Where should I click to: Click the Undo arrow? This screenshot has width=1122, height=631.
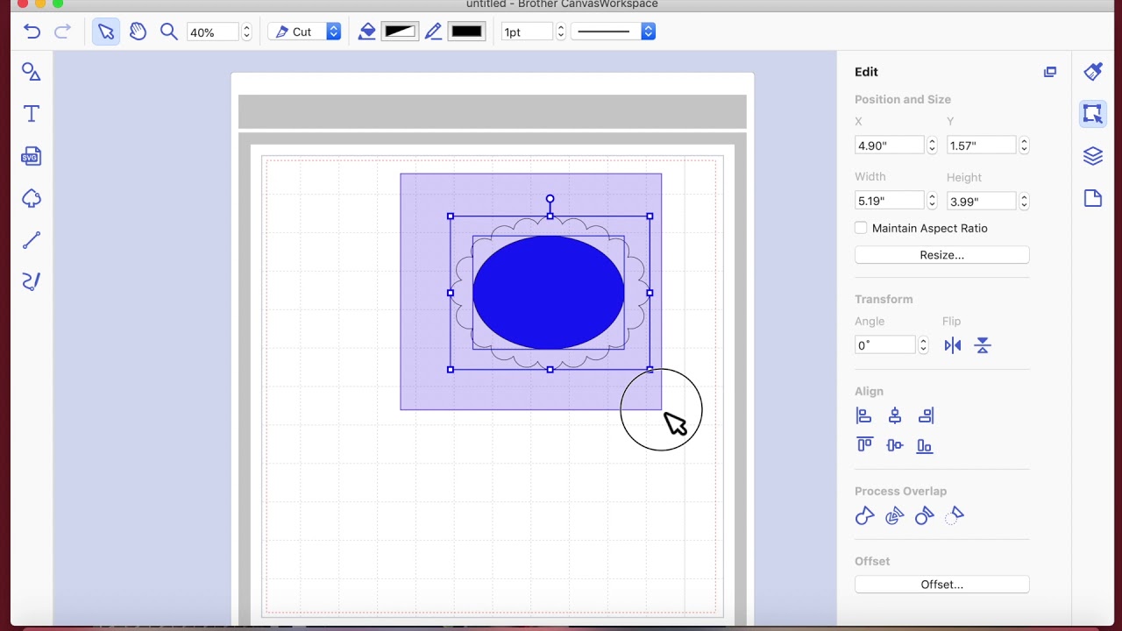tap(32, 32)
